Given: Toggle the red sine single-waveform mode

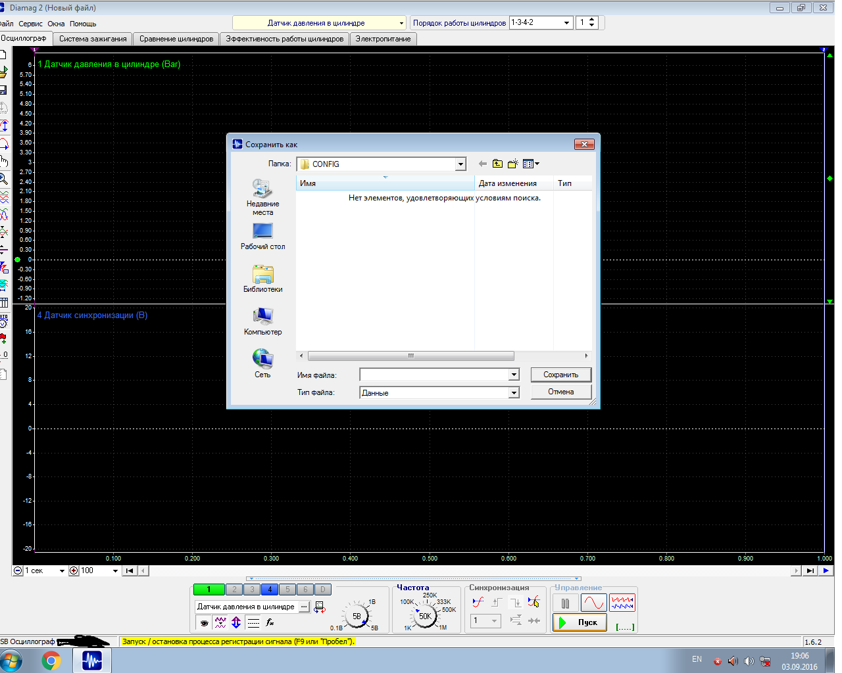Looking at the screenshot, I should 593,602.
